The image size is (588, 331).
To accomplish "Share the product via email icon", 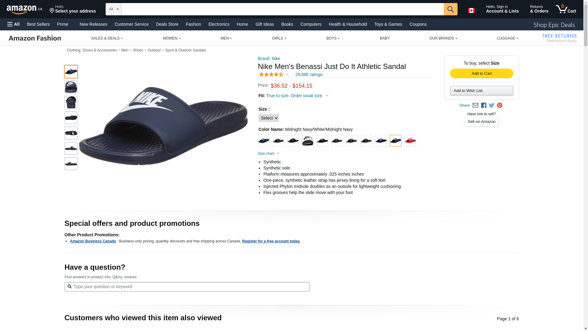I will click(475, 105).
